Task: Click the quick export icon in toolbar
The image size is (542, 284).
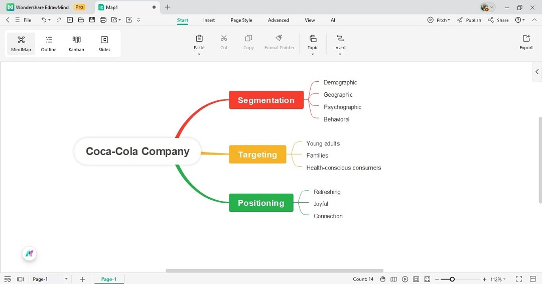Action: [x=114, y=20]
